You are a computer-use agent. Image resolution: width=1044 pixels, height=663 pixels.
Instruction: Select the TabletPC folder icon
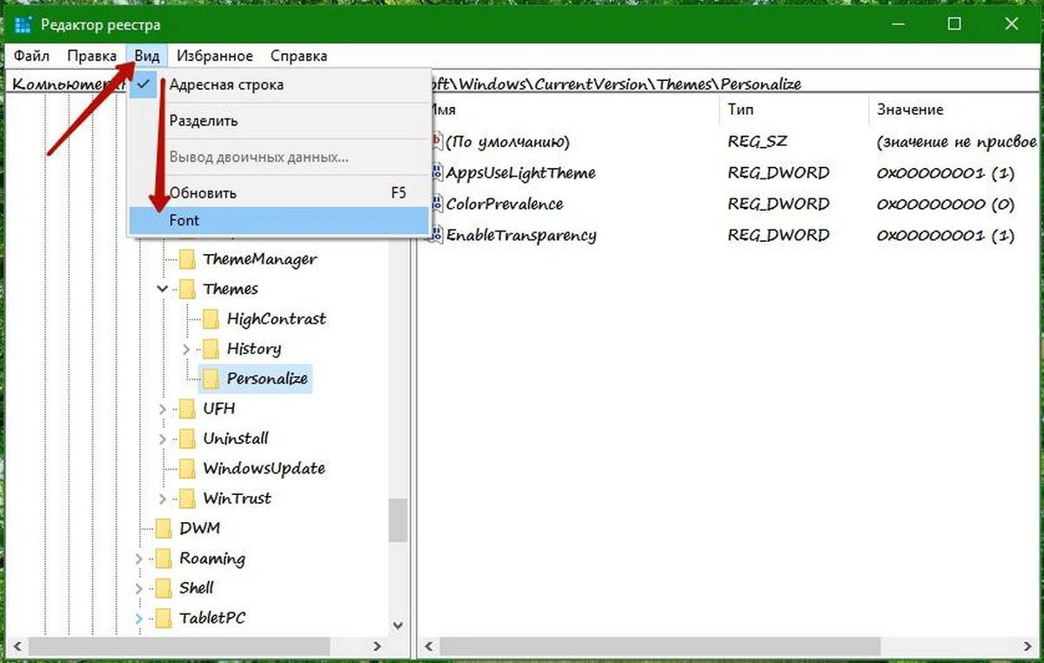(x=164, y=618)
